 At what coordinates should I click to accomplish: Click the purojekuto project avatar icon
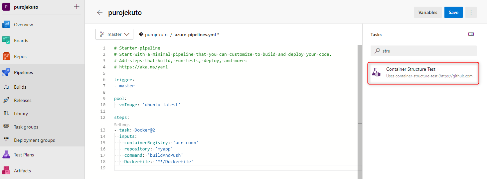(x=7, y=7)
